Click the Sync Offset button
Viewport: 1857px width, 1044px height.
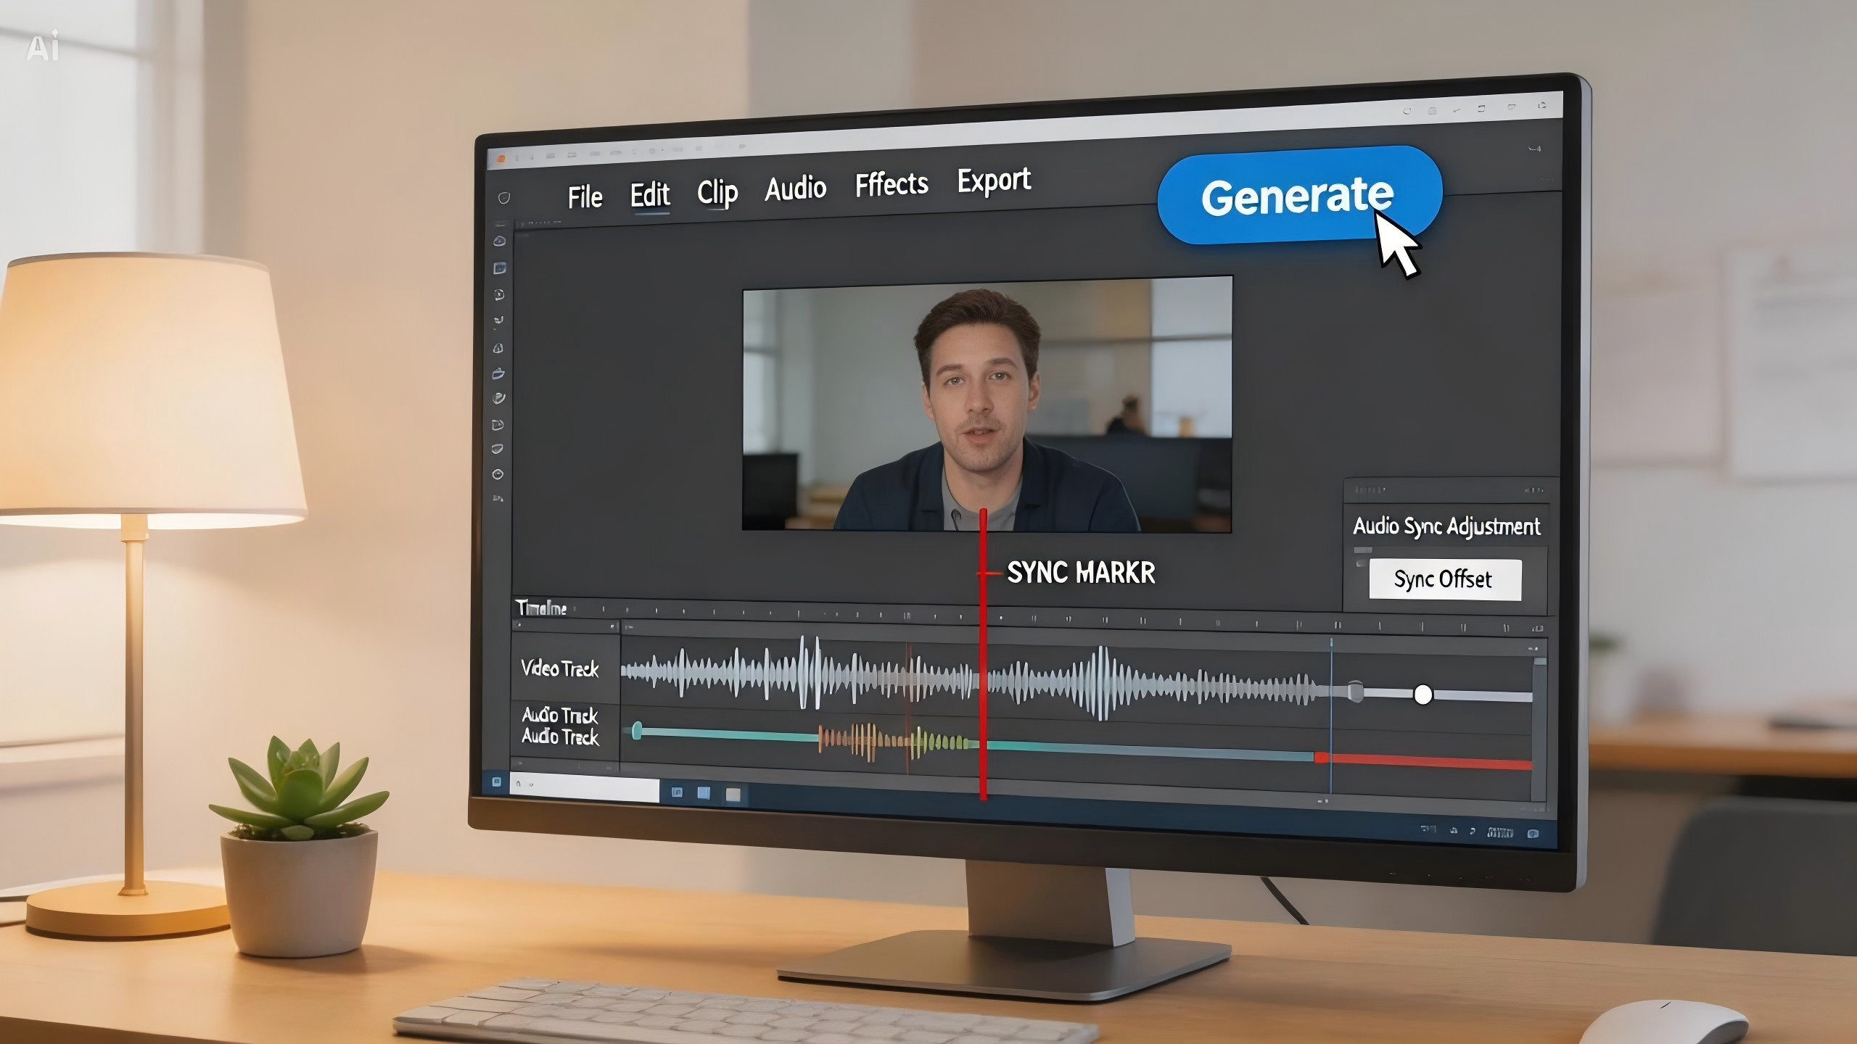[1444, 579]
